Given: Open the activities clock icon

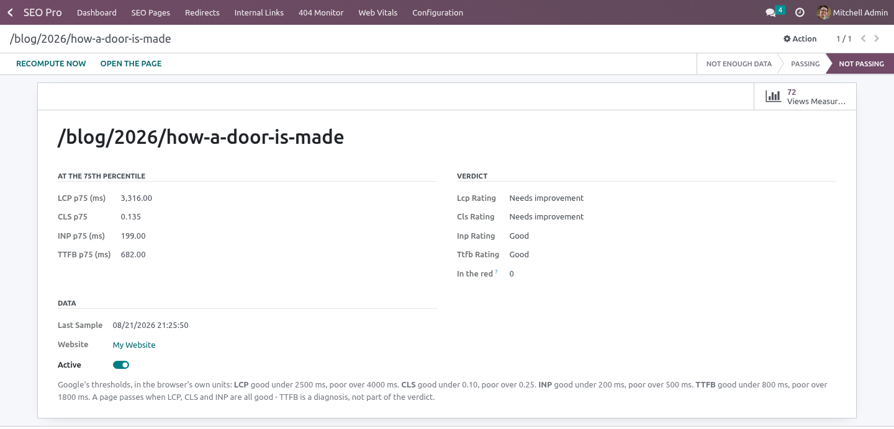Looking at the screenshot, I should (800, 12).
